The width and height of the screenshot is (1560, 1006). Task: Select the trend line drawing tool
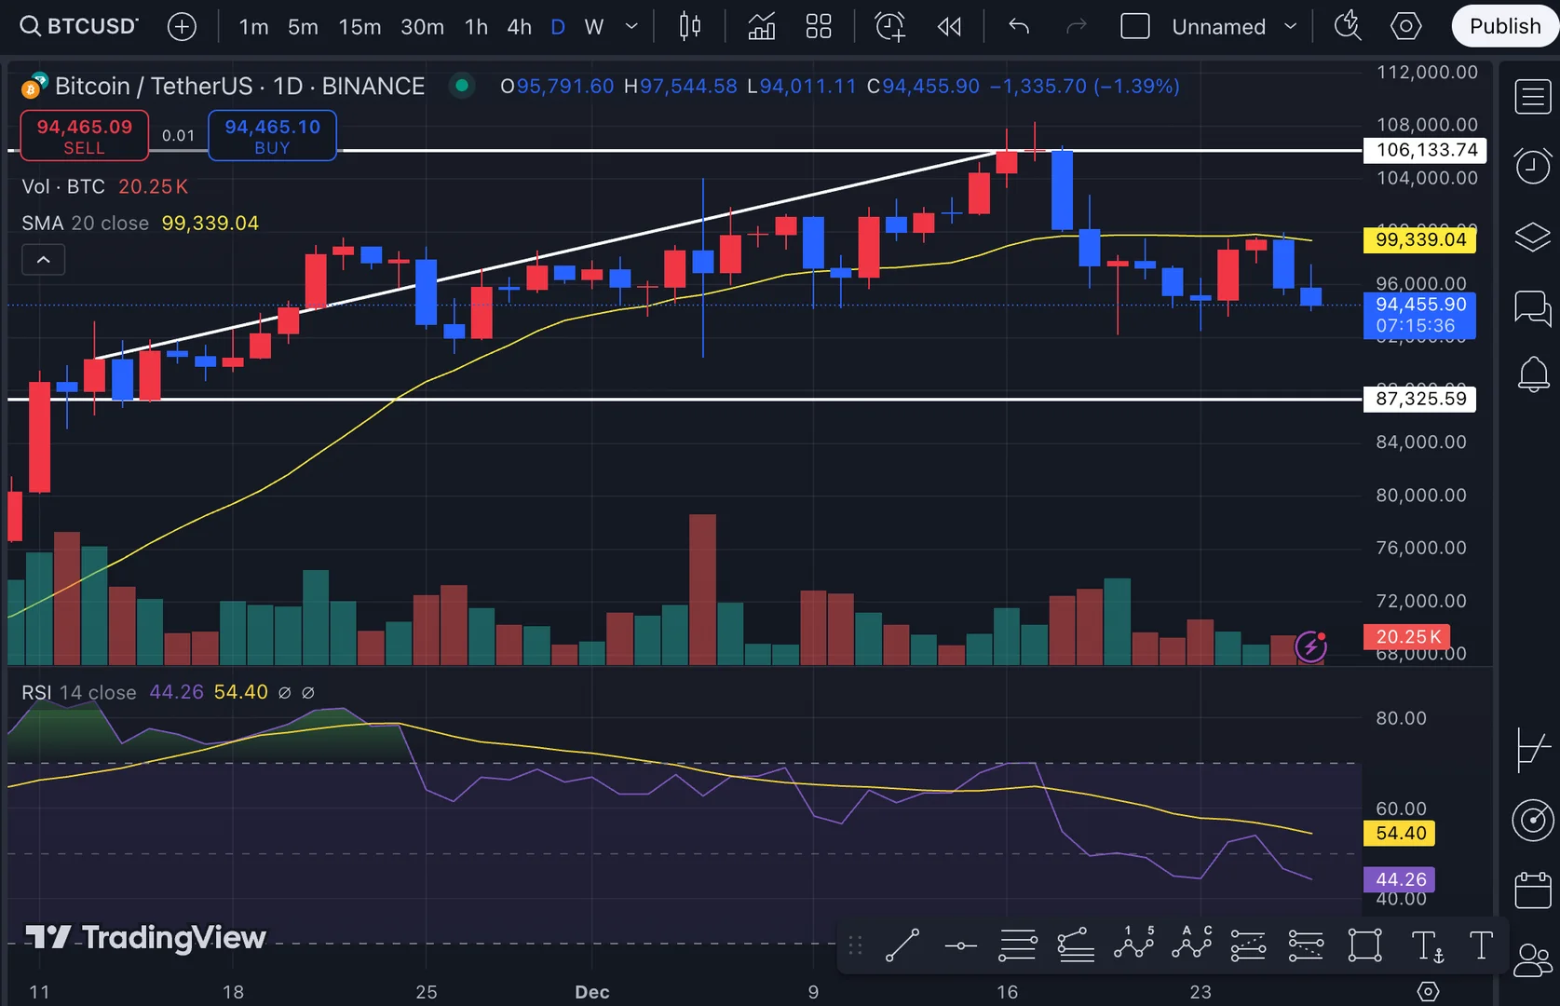(x=902, y=945)
